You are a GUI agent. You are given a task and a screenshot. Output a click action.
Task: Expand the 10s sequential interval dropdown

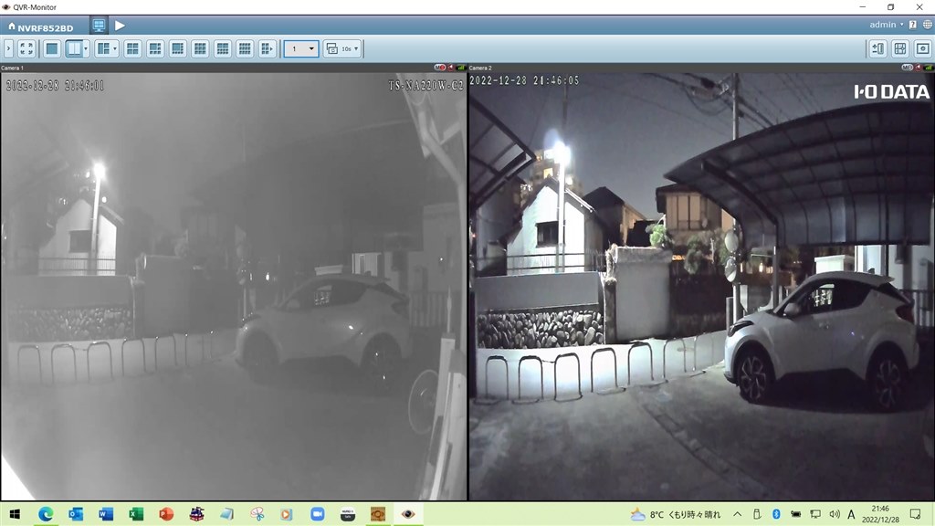point(342,48)
